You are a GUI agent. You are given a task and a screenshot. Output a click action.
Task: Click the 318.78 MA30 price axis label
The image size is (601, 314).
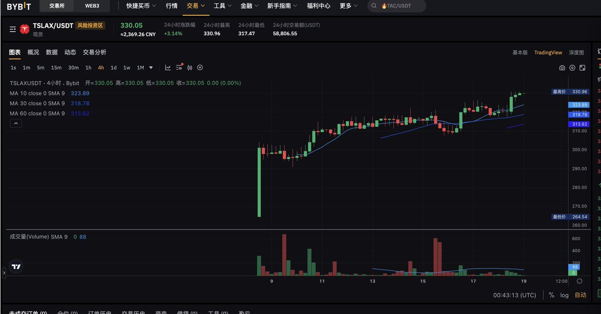(x=579, y=114)
